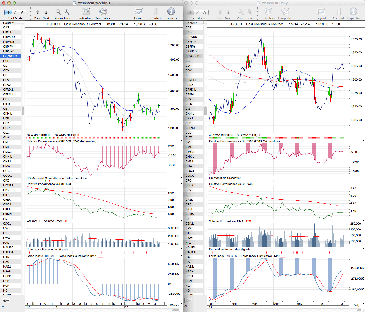Click Zoom out magnifier in Weinstein Weekly window
The image size is (365, 312).
click(58, 12)
